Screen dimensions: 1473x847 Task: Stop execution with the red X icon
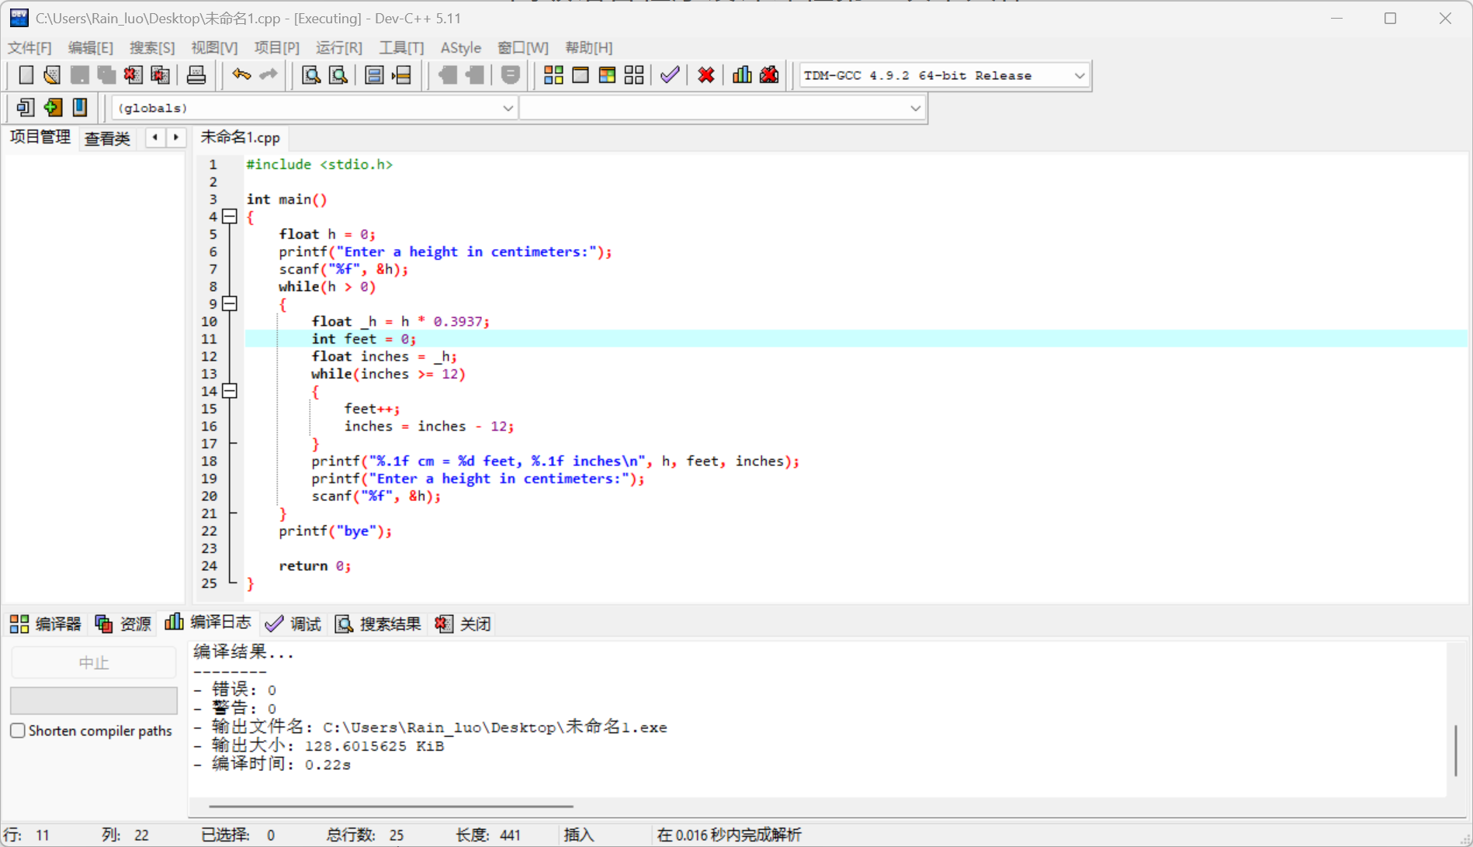point(705,75)
